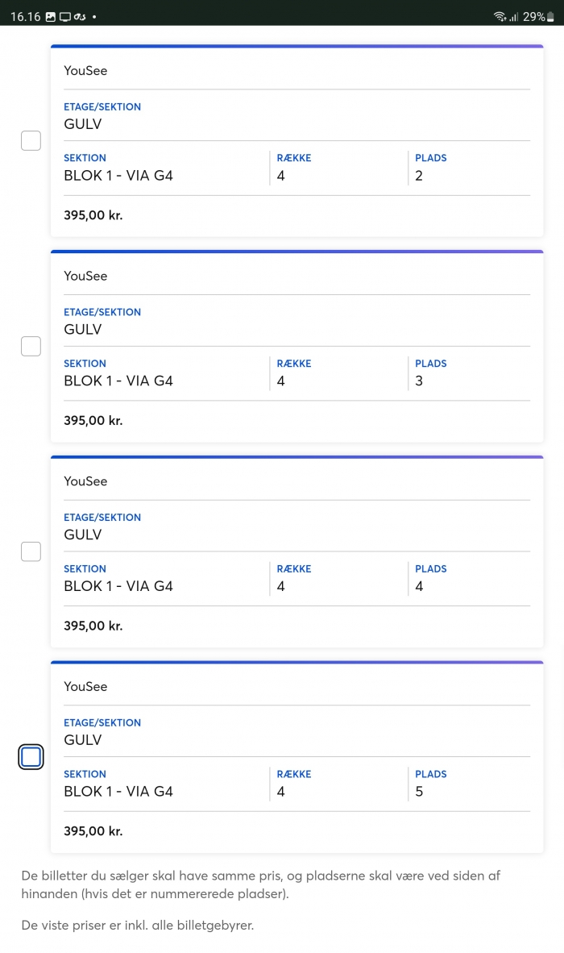Tap the mobile signal bars icon
Image resolution: width=564 pixels, height=953 pixels.
[x=513, y=17]
